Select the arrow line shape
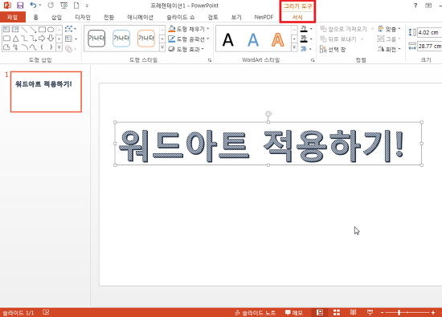This screenshot has width=442, height=317. click(x=33, y=29)
